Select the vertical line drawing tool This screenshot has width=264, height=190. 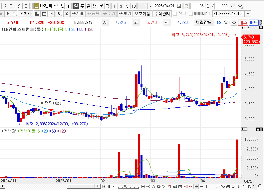207,186
